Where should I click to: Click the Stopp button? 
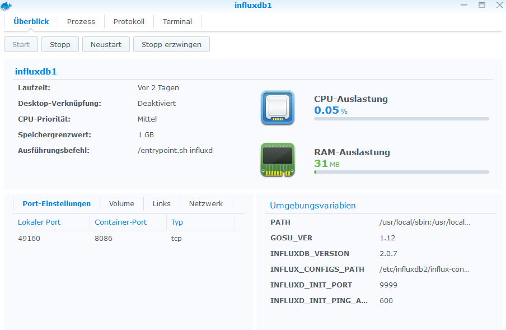coord(60,44)
